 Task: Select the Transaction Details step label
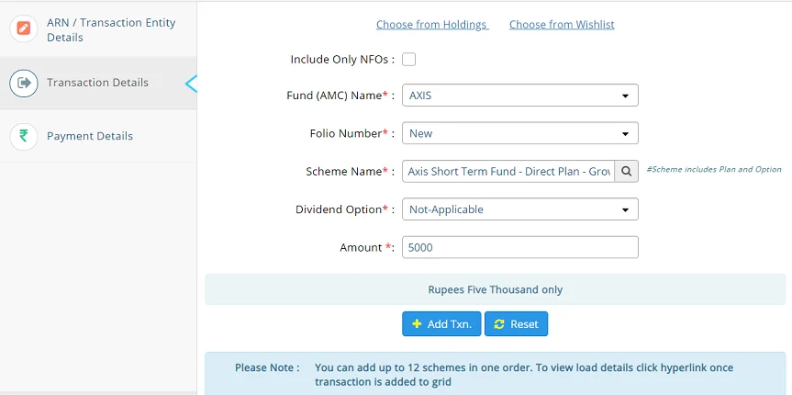97,83
